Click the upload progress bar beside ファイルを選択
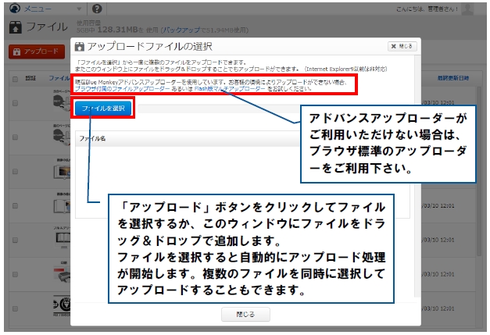The image size is (490, 335). click(219, 109)
